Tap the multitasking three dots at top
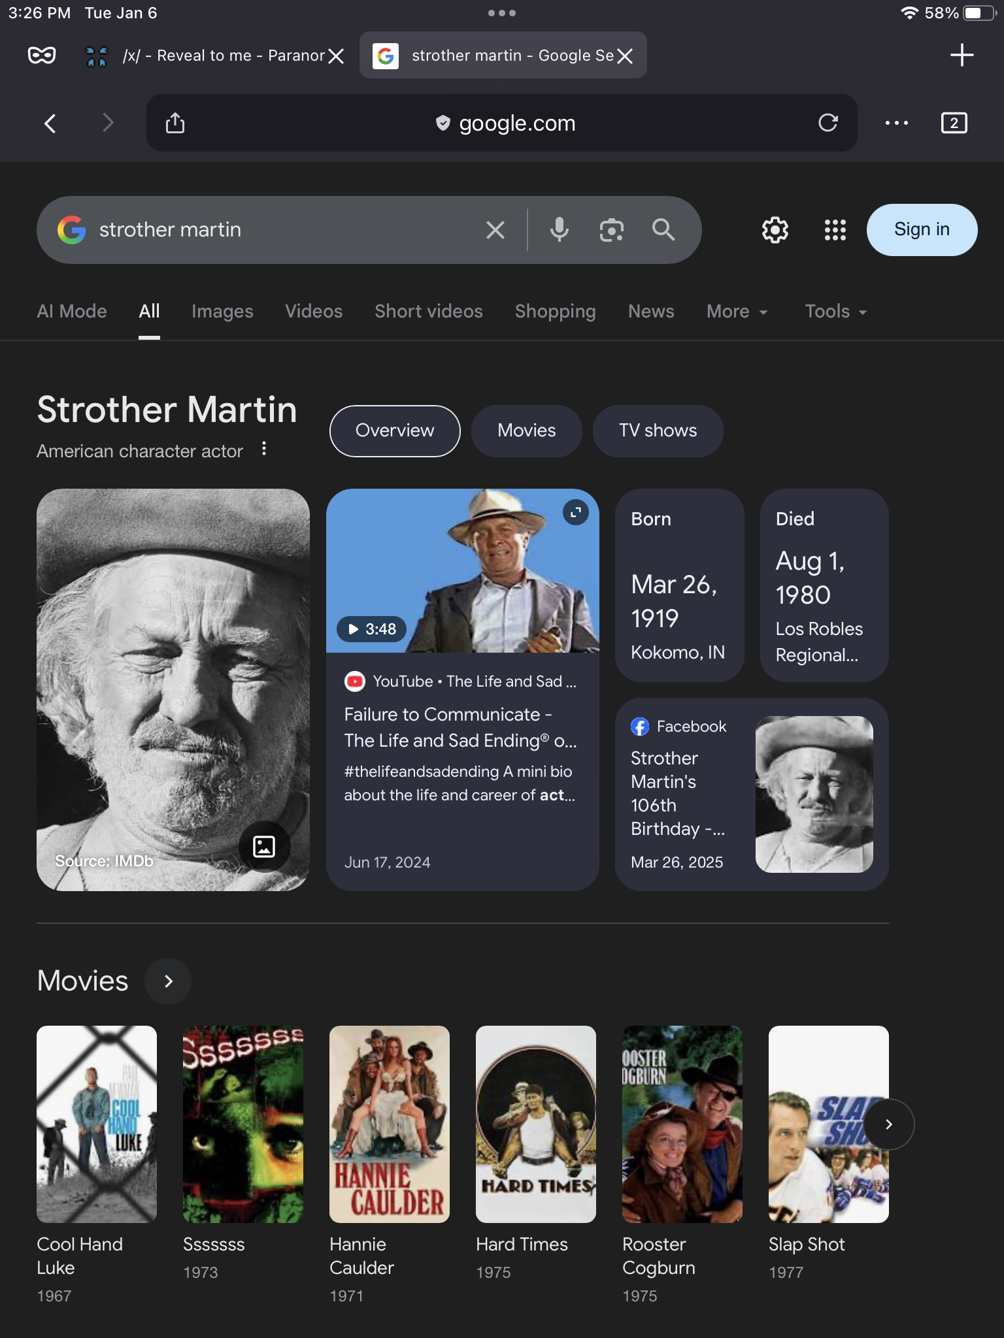The image size is (1004, 1338). click(x=501, y=13)
